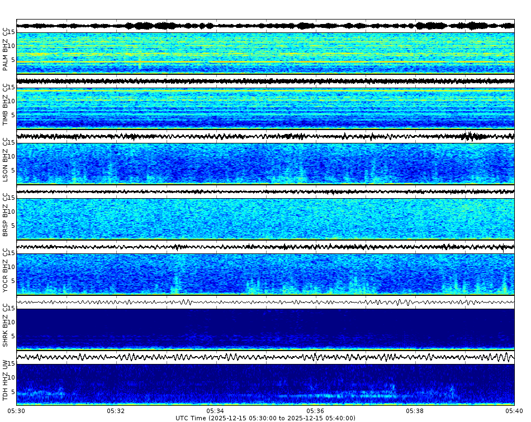Select the UTC Time axis title
The height and width of the screenshot is (422, 531).
click(x=265, y=417)
